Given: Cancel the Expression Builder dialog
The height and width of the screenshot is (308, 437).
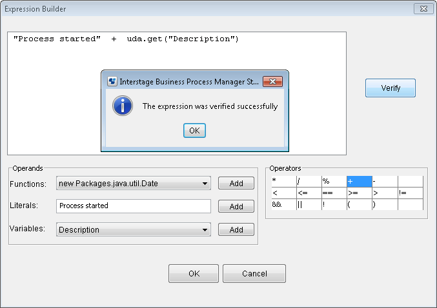Looking at the screenshot, I should tap(254, 273).
